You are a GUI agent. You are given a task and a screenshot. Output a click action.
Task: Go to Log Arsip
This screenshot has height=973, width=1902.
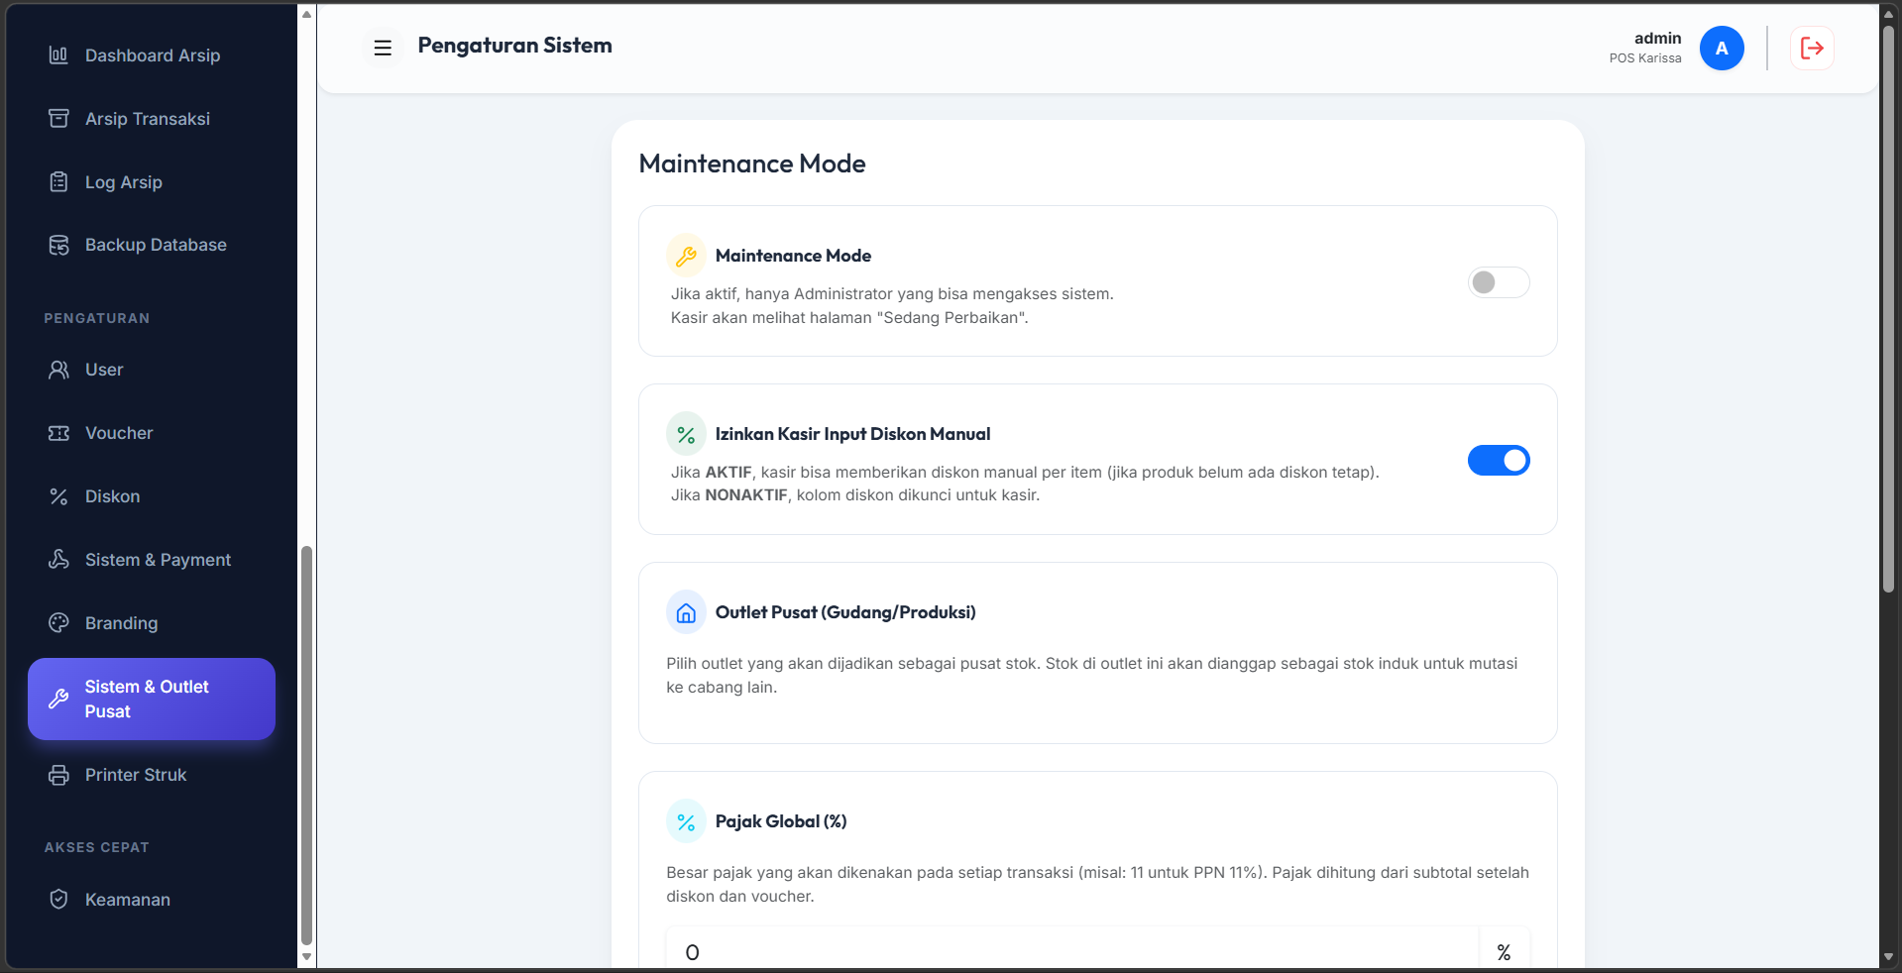(x=152, y=182)
